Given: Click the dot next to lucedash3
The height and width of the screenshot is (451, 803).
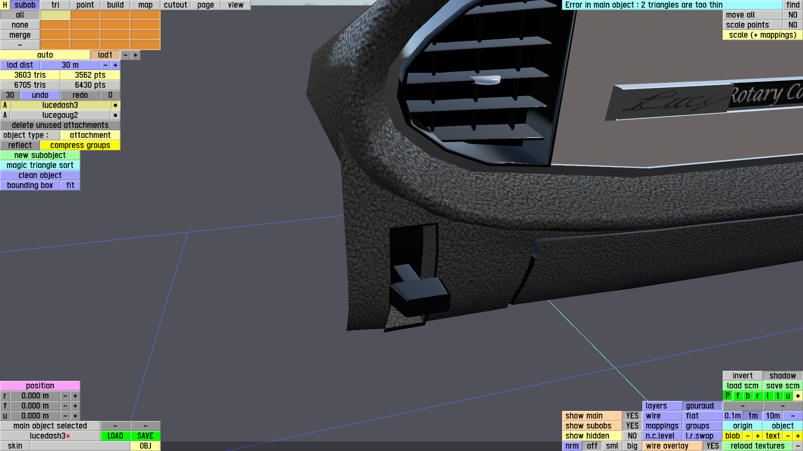Looking at the screenshot, I should (115, 105).
